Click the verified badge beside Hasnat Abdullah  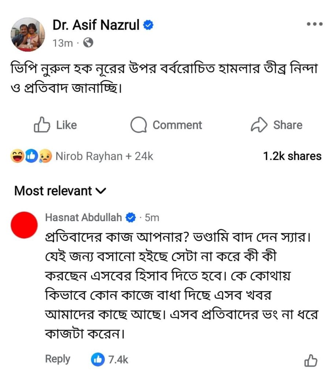point(131,218)
